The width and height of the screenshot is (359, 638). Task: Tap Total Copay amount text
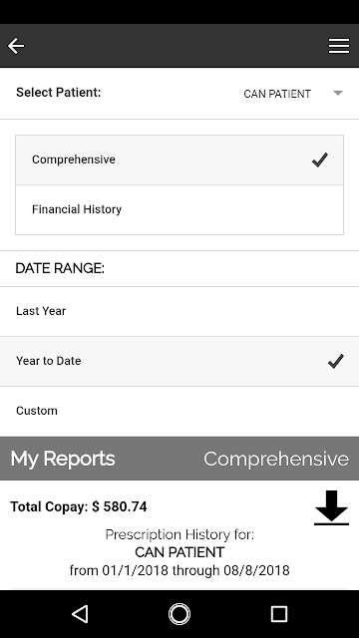point(79,506)
